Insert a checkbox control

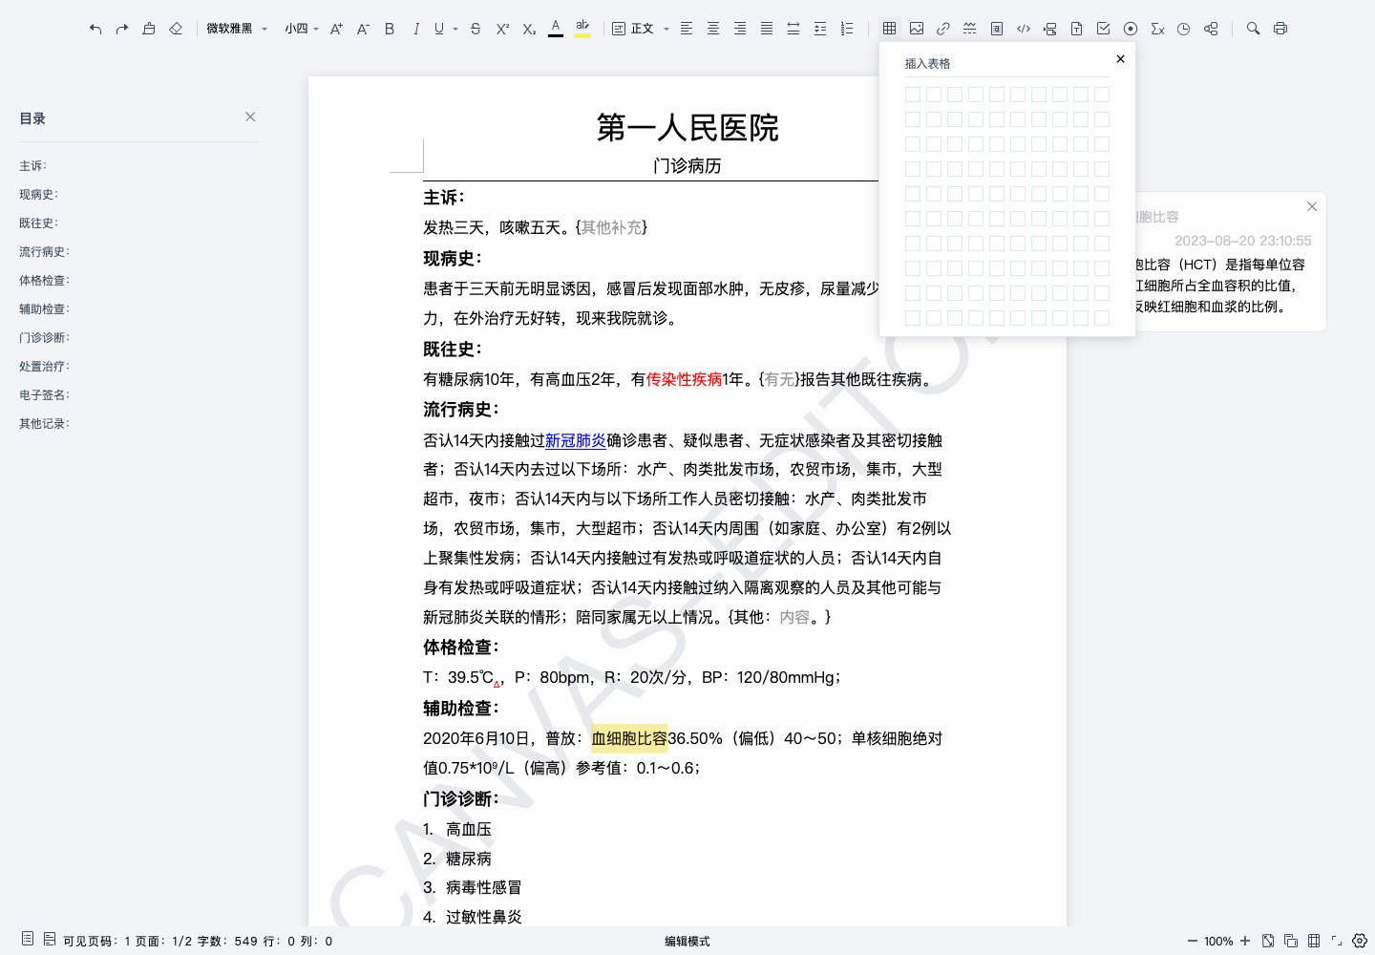tap(1104, 29)
